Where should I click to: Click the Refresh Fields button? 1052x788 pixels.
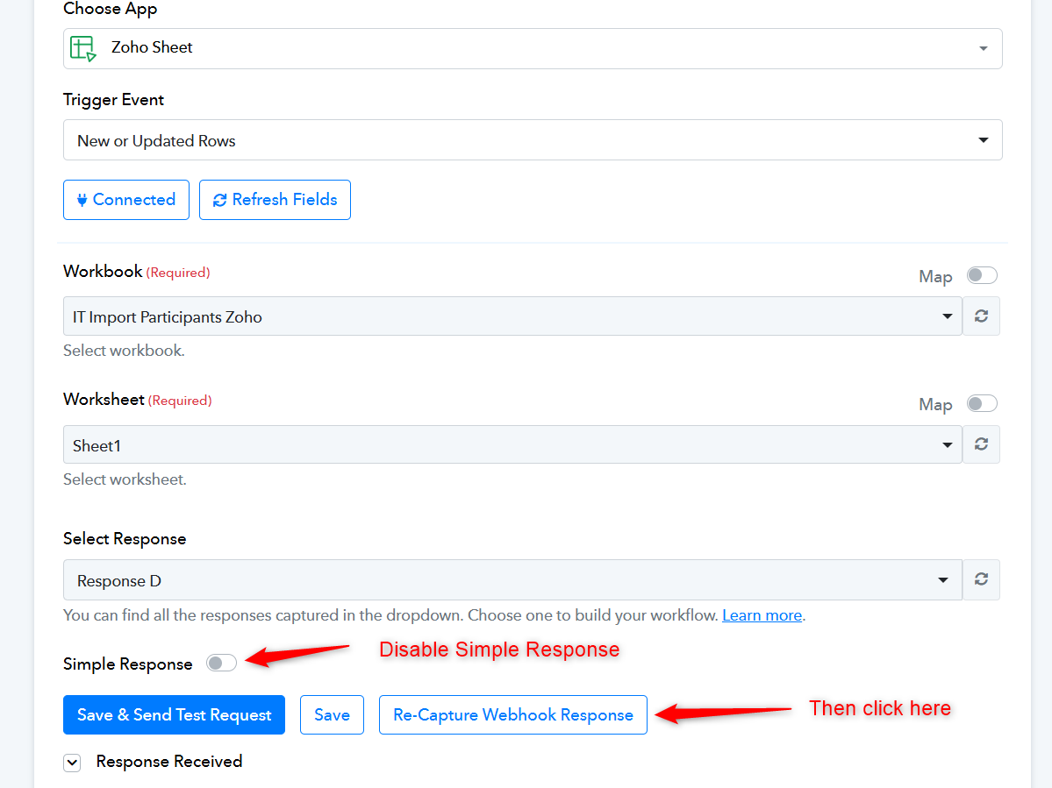276,200
